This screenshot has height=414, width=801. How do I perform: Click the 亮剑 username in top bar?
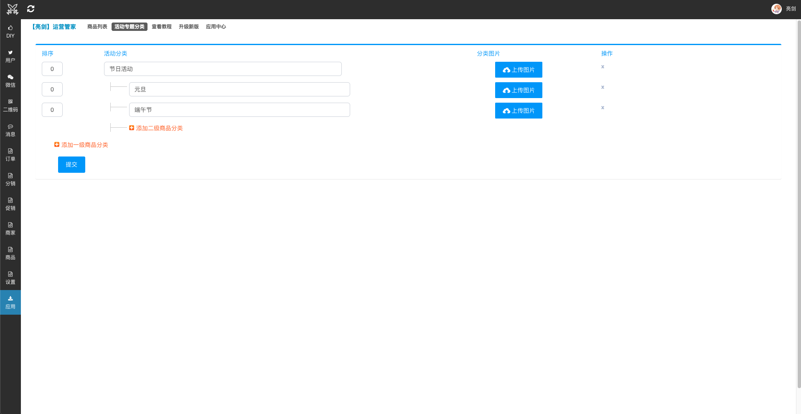791,9
